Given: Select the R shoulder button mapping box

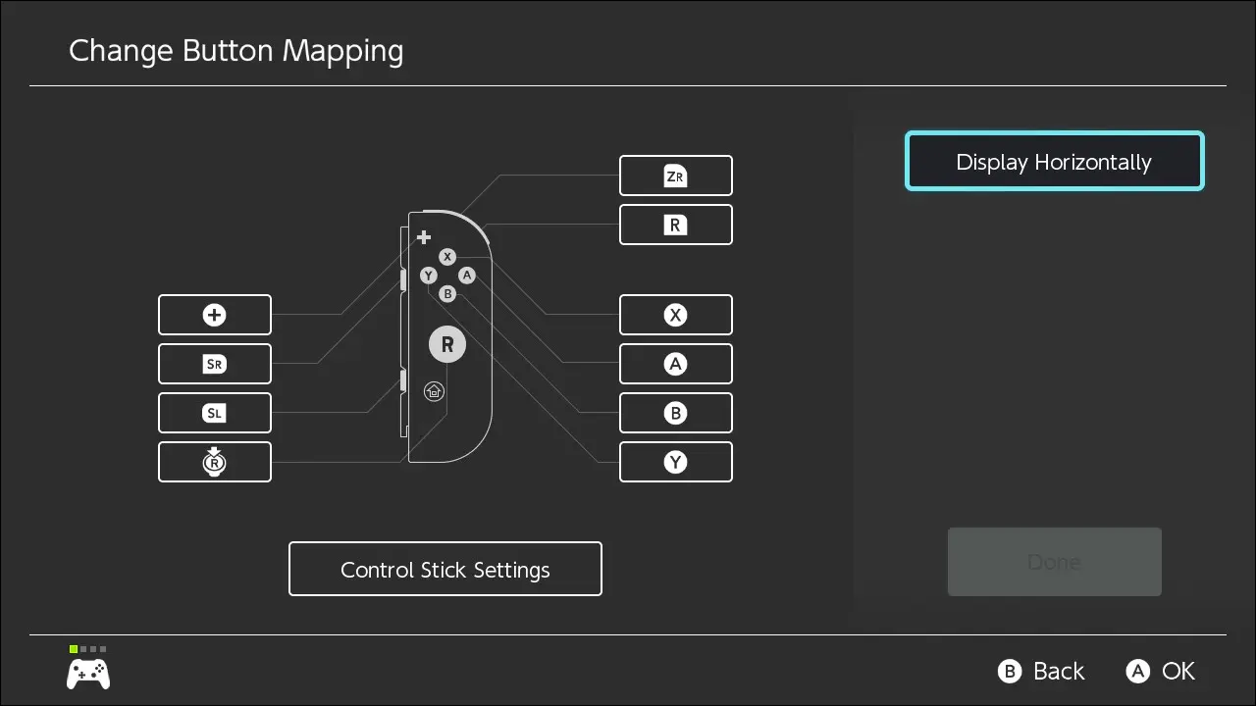Looking at the screenshot, I should 676,225.
